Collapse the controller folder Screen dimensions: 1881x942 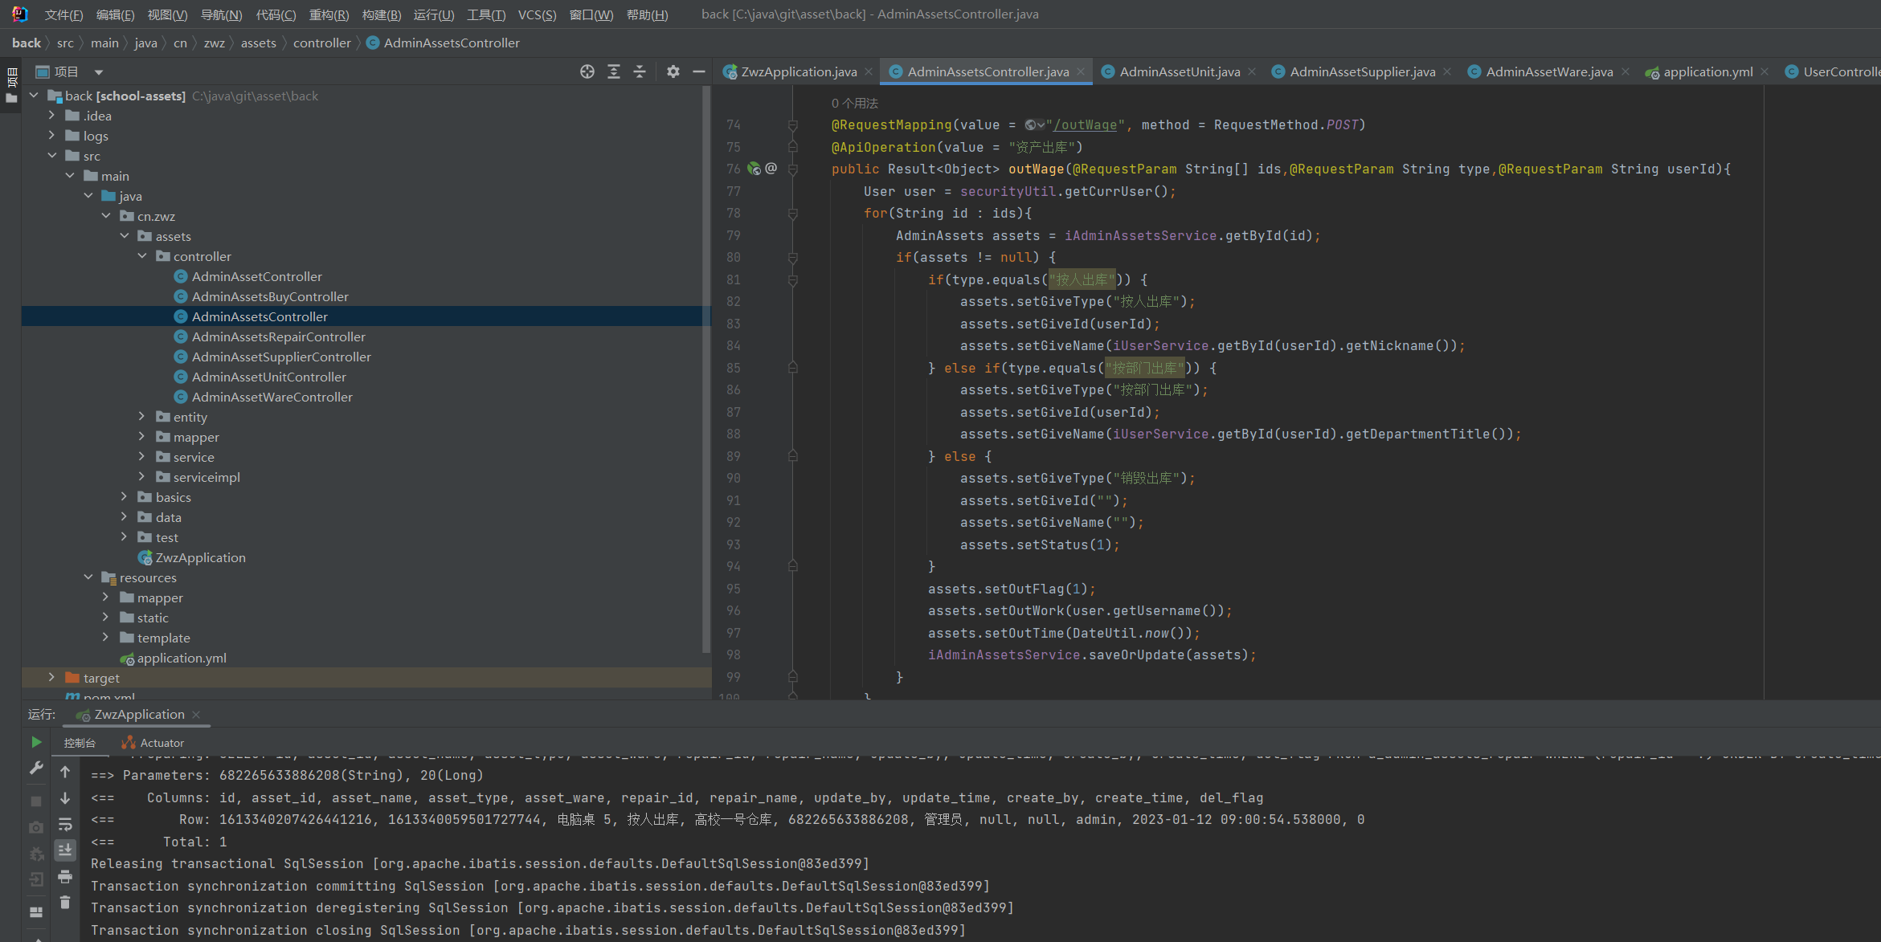[x=142, y=256]
